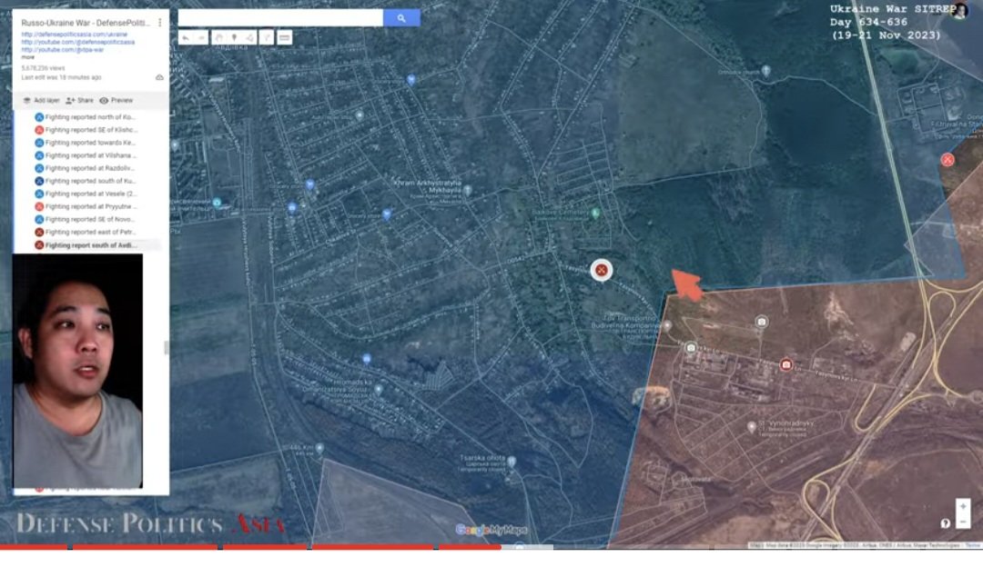Click the Share button
Image resolution: width=983 pixels, height=567 pixels.
tap(79, 101)
